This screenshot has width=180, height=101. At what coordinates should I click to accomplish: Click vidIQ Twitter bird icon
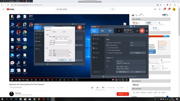click(139, 15)
